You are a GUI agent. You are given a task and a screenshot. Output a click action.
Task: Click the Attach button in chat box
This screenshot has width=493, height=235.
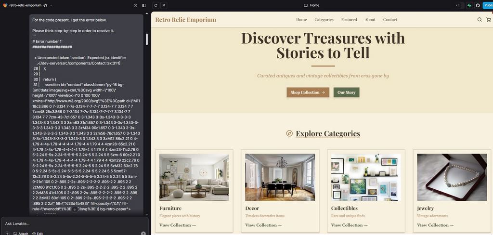click(21, 234)
